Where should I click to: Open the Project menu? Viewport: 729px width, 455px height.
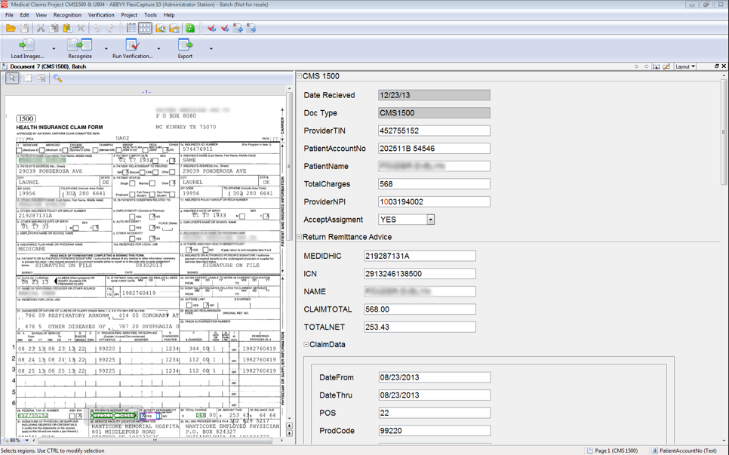(129, 15)
